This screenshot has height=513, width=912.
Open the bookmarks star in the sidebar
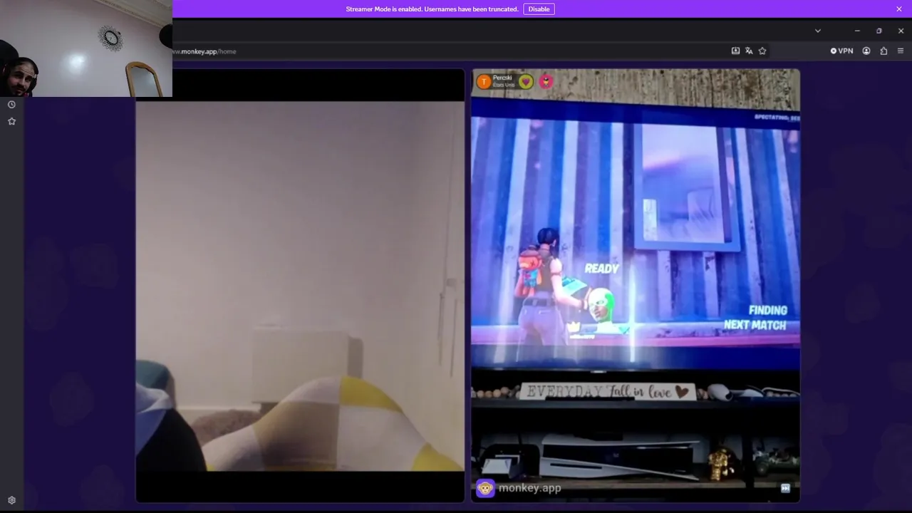[x=11, y=122]
